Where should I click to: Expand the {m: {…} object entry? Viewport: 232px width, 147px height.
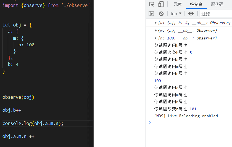point(155,30)
